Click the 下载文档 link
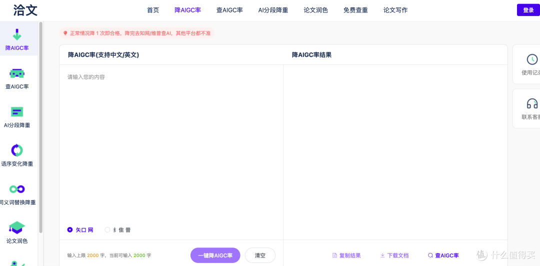The image size is (540, 266). [x=394, y=256]
